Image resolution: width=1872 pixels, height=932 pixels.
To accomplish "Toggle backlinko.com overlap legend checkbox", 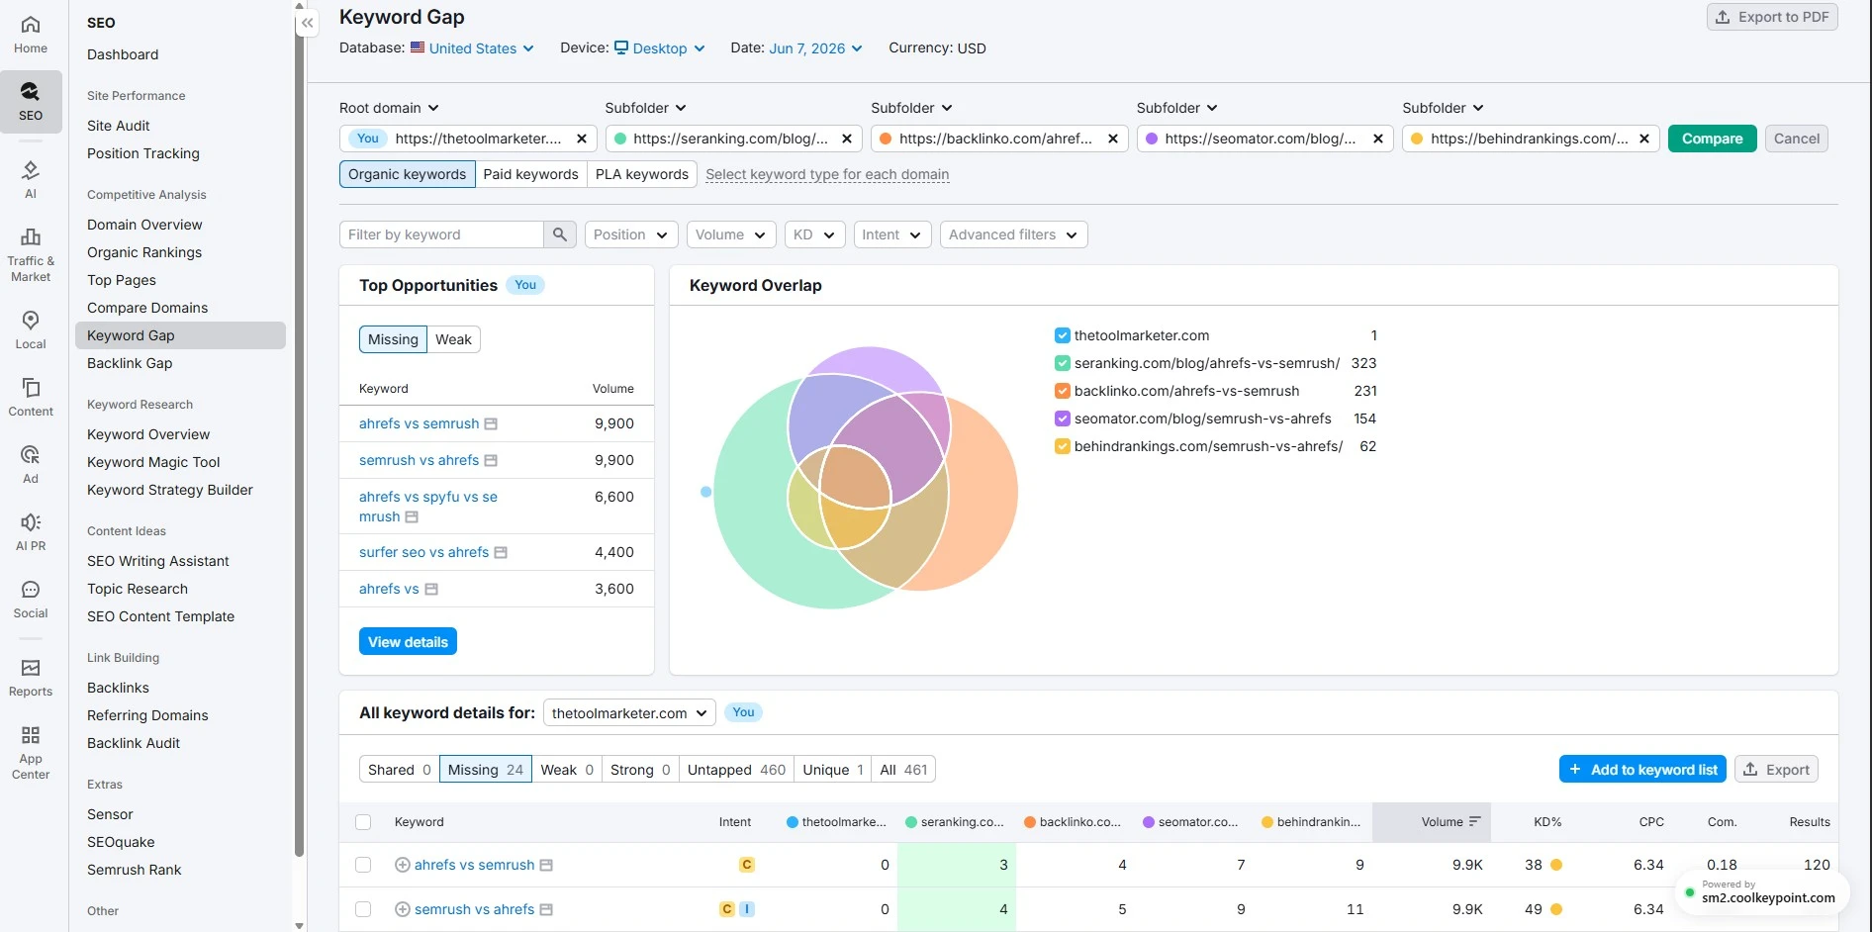I will pyautogui.click(x=1063, y=391).
